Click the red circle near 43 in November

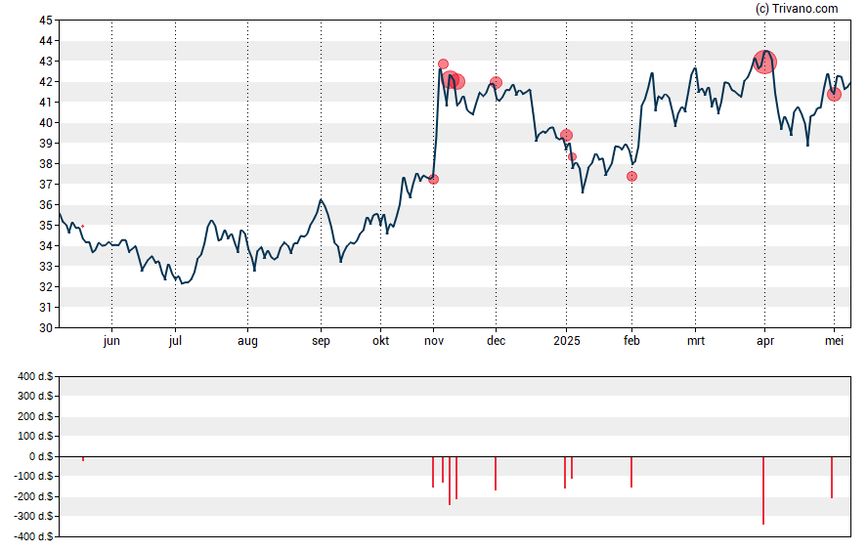443,64
